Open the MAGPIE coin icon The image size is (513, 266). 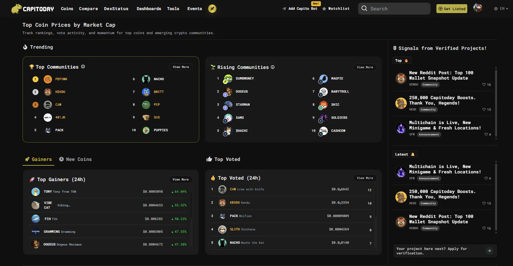323,79
